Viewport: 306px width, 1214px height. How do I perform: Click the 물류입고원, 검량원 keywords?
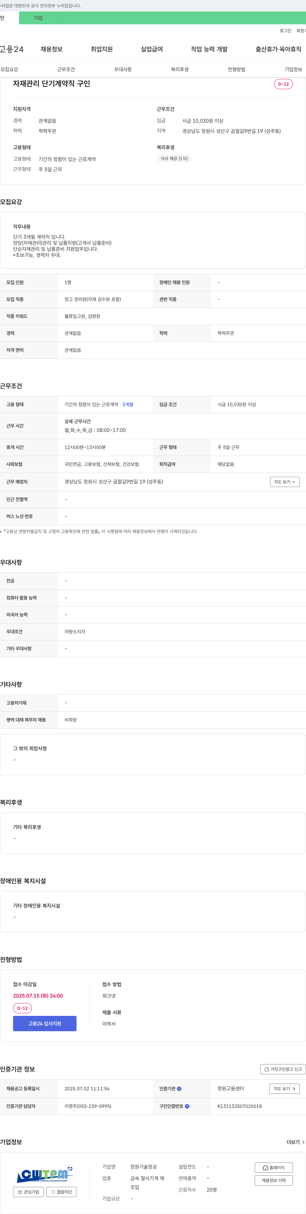pyautogui.click(x=82, y=316)
